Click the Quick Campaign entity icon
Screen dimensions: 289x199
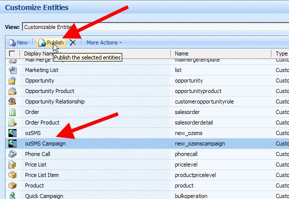12,195
